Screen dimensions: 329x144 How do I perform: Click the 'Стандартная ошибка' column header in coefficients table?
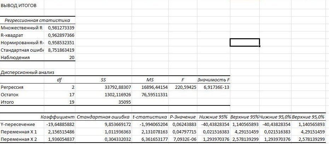pos(103,117)
